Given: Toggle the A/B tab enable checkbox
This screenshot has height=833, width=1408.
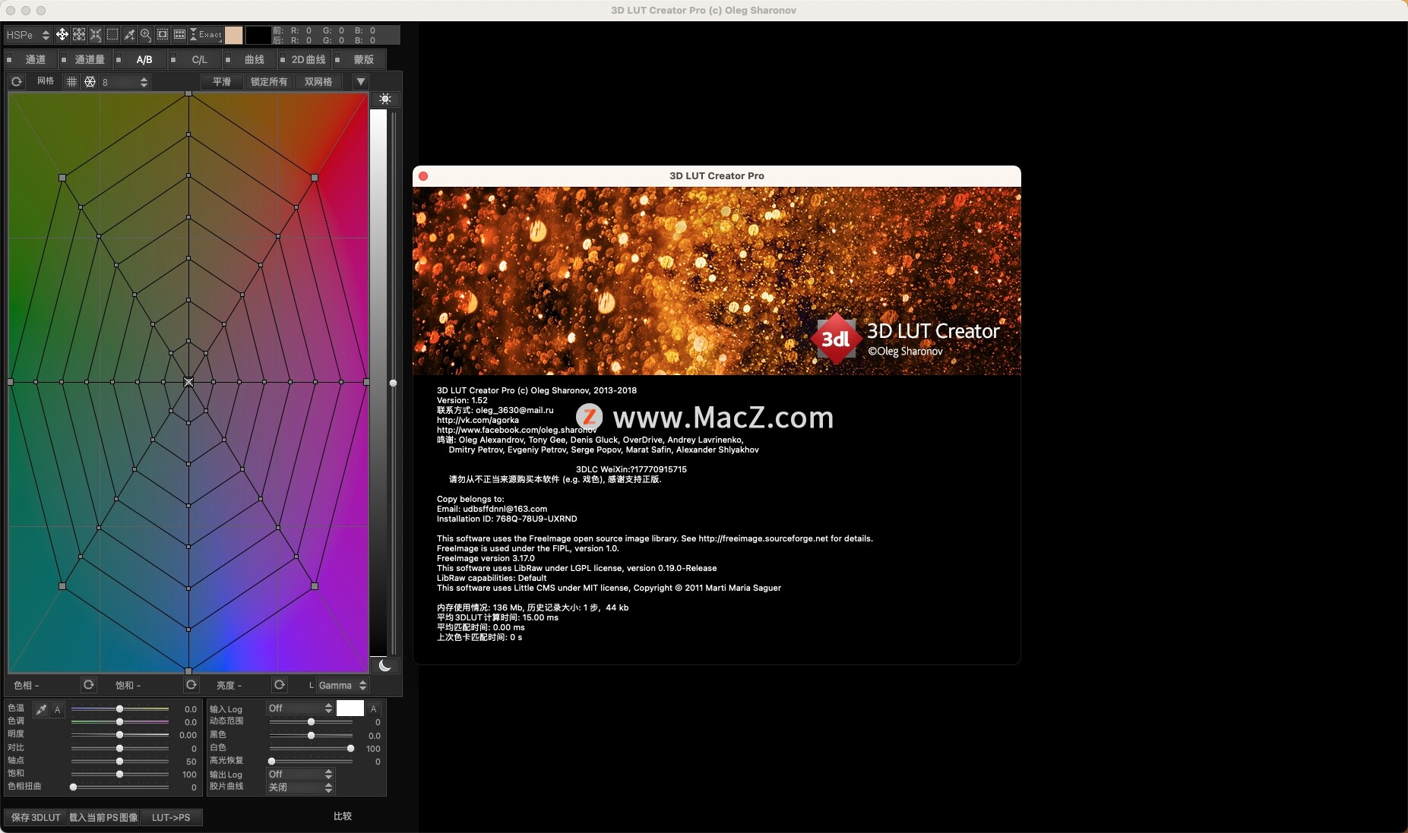Looking at the screenshot, I should point(119,59).
